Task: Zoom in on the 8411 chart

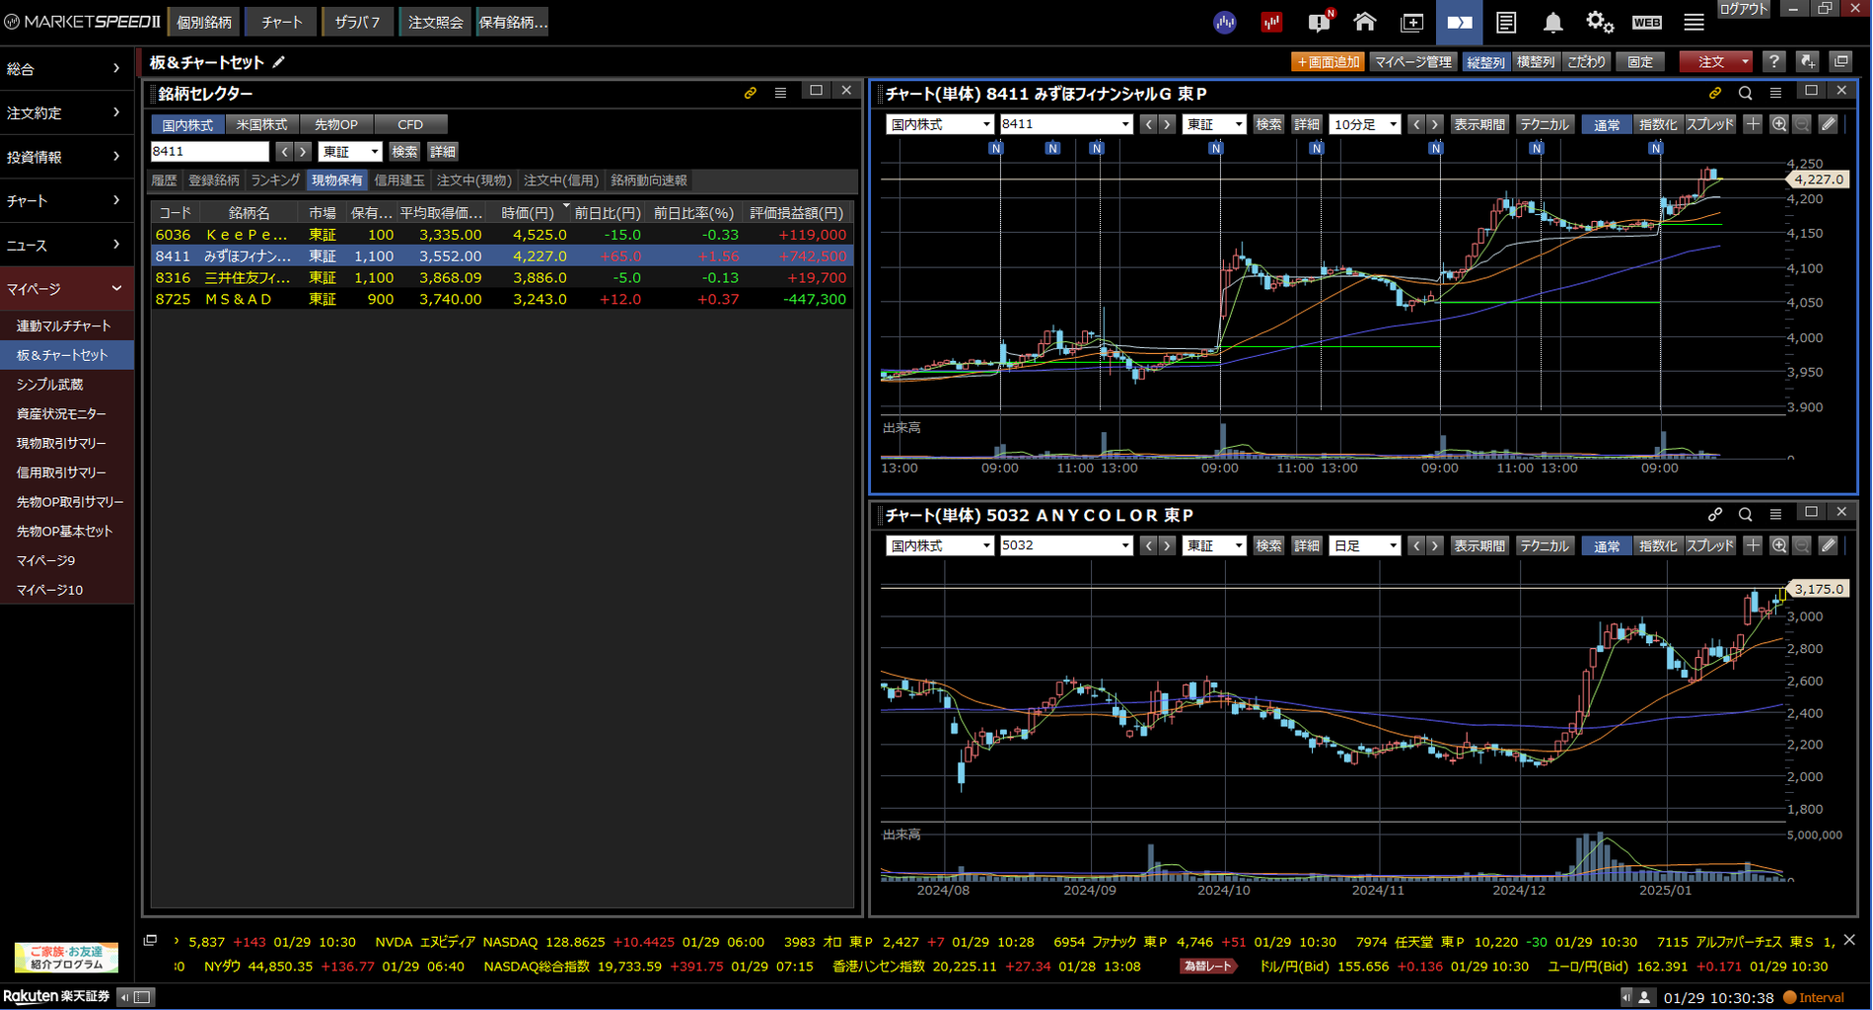Action: 1779,124
